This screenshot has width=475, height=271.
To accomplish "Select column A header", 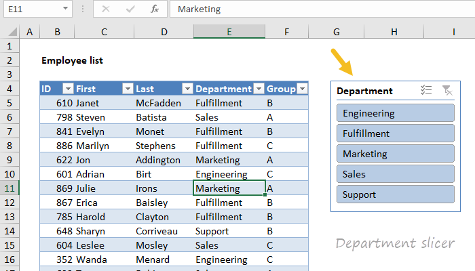I will pyautogui.click(x=29, y=32).
